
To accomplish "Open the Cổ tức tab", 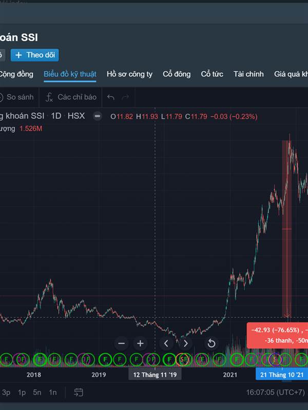I will coord(212,74).
